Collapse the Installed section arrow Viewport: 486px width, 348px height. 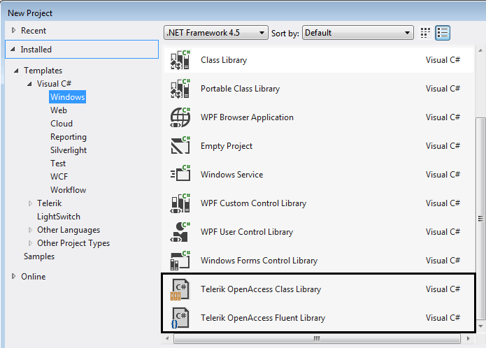pyautogui.click(x=13, y=49)
